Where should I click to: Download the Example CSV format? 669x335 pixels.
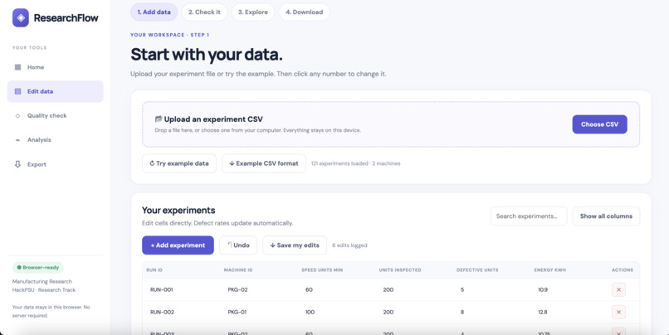pos(264,163)
